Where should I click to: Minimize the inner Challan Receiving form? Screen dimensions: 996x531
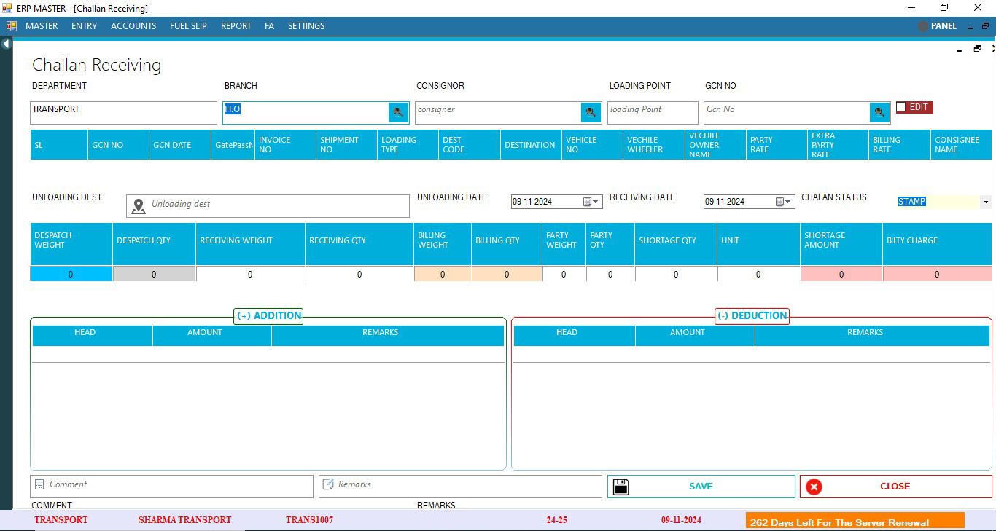click(x=960, y=50)
